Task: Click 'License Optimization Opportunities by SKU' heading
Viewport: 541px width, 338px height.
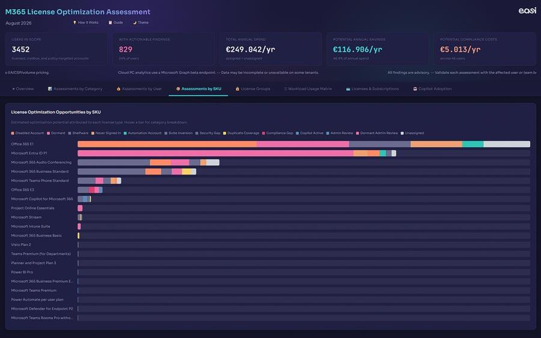Action: [x=56, y=112]
